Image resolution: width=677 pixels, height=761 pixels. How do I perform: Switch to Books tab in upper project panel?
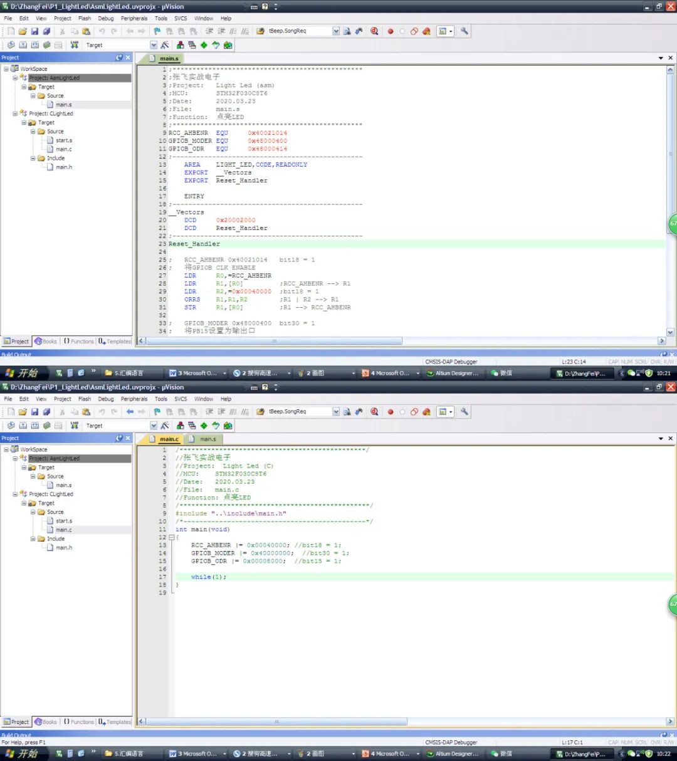tap(45, 342)
